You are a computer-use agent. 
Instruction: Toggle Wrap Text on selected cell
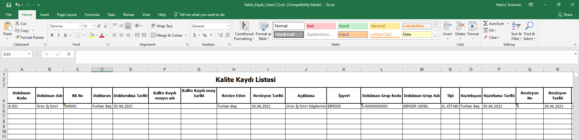point(162,26)
